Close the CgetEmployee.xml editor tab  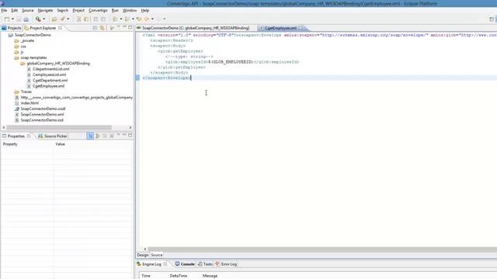tap(301, 28)
